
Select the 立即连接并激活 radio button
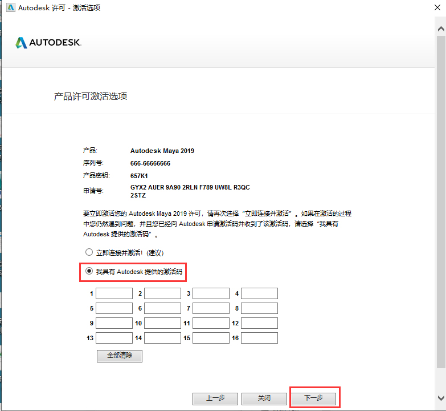coord(89,252)
